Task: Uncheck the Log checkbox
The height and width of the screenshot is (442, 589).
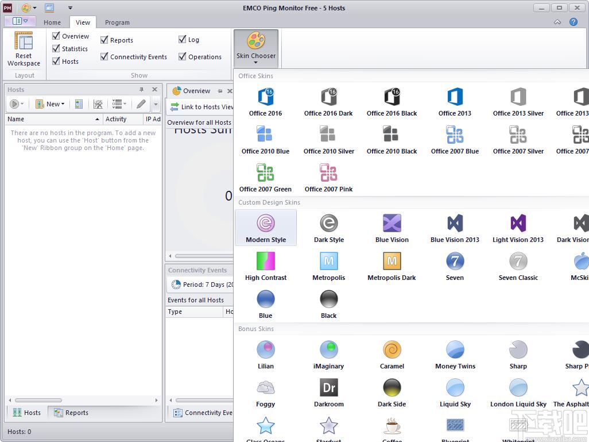Action: 183,39
